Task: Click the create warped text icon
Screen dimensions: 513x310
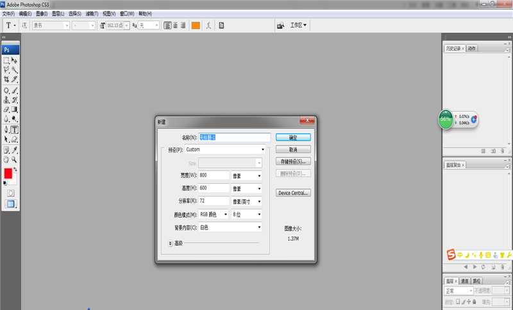Action: point(208,26)
